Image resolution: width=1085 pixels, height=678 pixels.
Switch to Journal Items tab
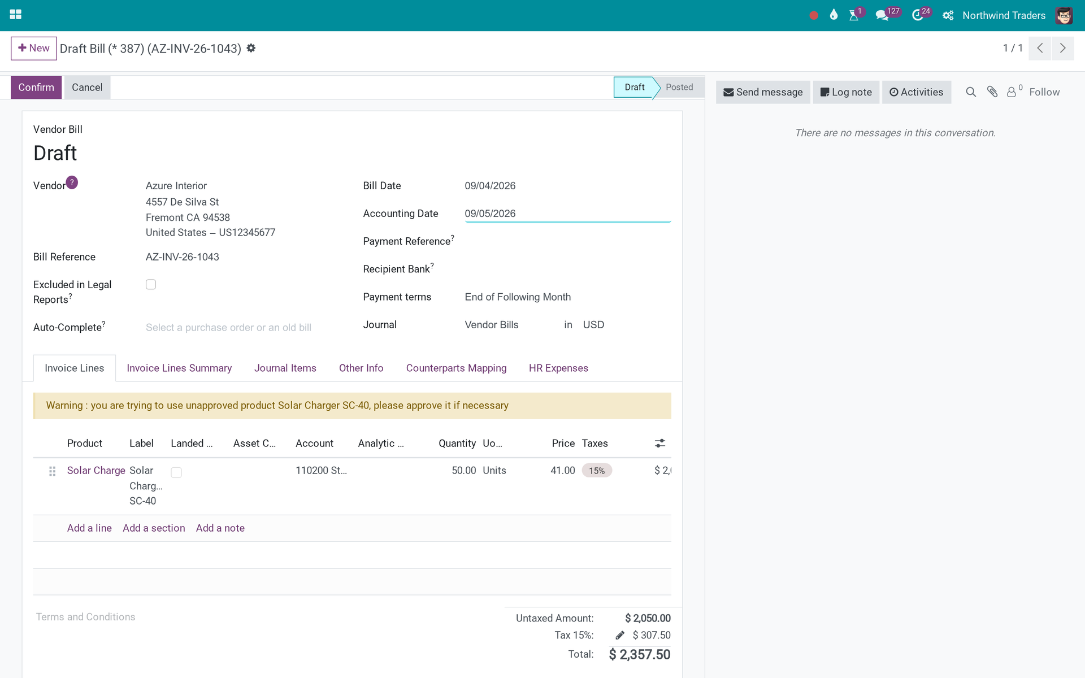click(285, 368)
